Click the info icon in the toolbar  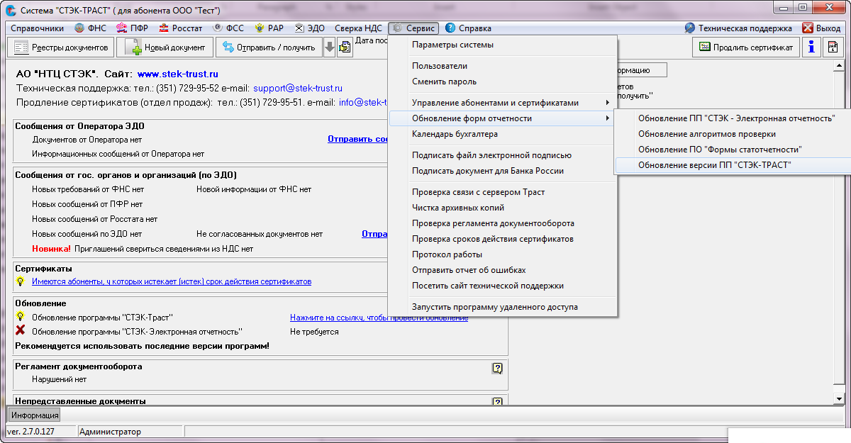tap(811, 47)
